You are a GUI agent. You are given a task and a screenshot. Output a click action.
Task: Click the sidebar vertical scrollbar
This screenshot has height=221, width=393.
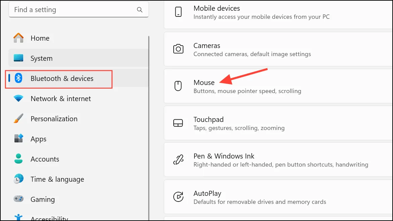pos(148,128)
